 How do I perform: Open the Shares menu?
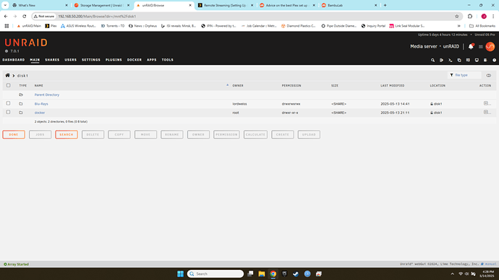(x=52, y=60)
